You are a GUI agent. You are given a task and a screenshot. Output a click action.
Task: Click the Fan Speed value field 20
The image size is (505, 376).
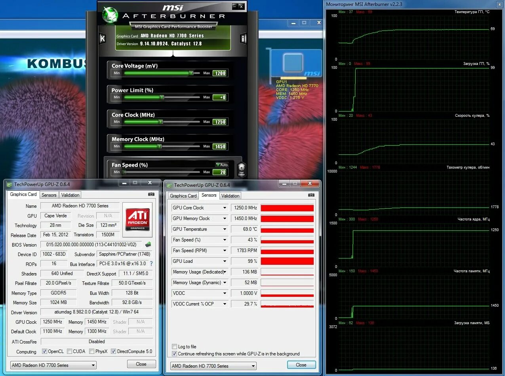click(x=220, y=172)
